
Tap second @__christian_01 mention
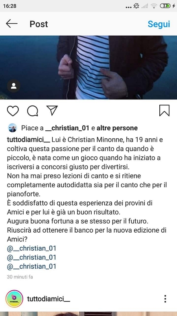(31, 258)
